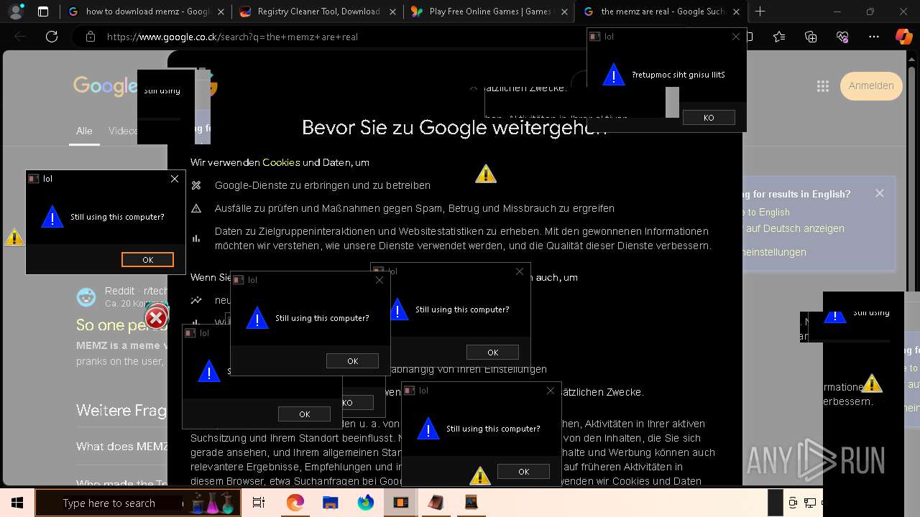Expand 'What does MEMZ' question
The height and width of the screenshot is (517, 920).
pos(122,447)
